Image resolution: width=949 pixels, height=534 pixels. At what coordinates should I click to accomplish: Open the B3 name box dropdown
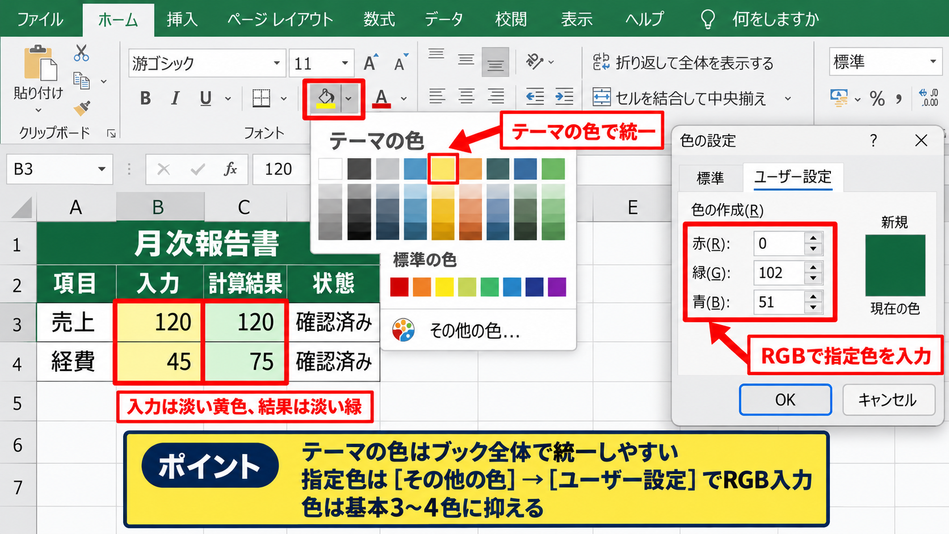(102, 169)
